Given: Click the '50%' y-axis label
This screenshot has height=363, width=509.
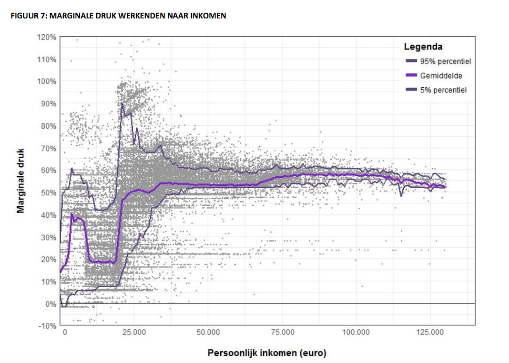Looking at the screenshot, I should 49,192.
